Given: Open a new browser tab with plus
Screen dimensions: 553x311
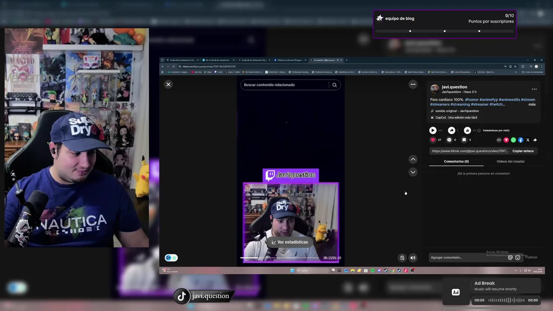Looking at the screenshot, I should (x=346, y=60).
